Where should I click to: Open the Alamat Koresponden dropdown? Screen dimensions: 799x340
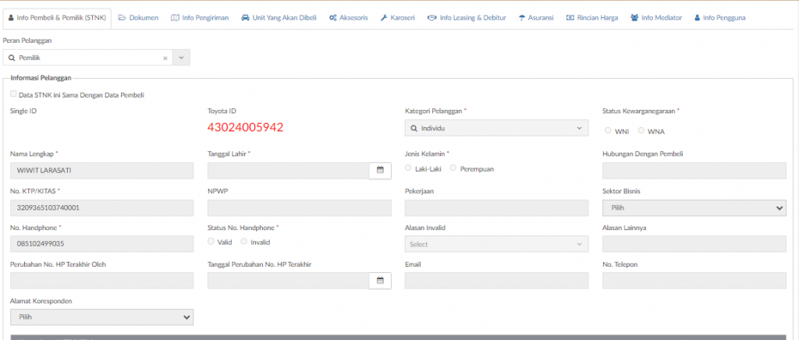[x=102, y=317]
